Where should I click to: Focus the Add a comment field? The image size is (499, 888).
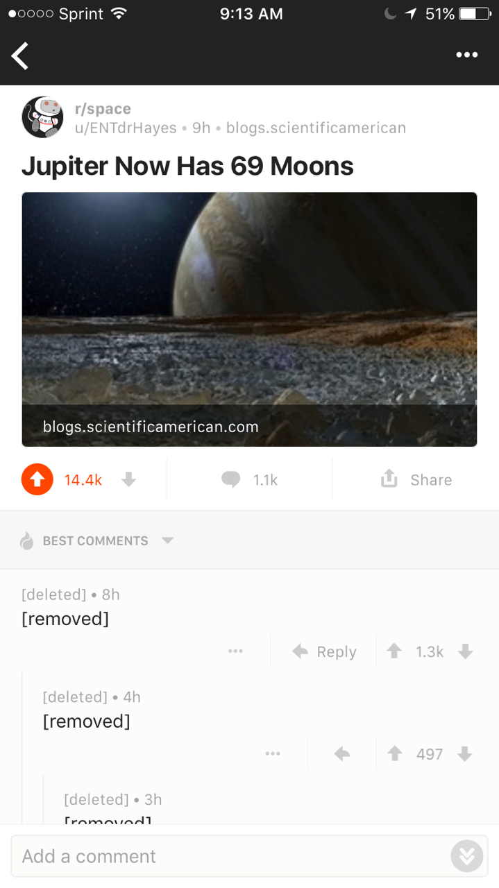229,856
